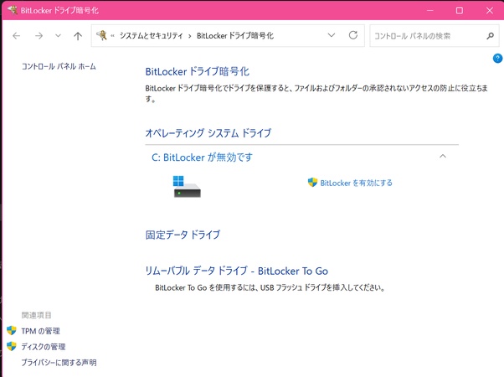
Task: Maximize the BitLocker window
Action: pos(460,10)
